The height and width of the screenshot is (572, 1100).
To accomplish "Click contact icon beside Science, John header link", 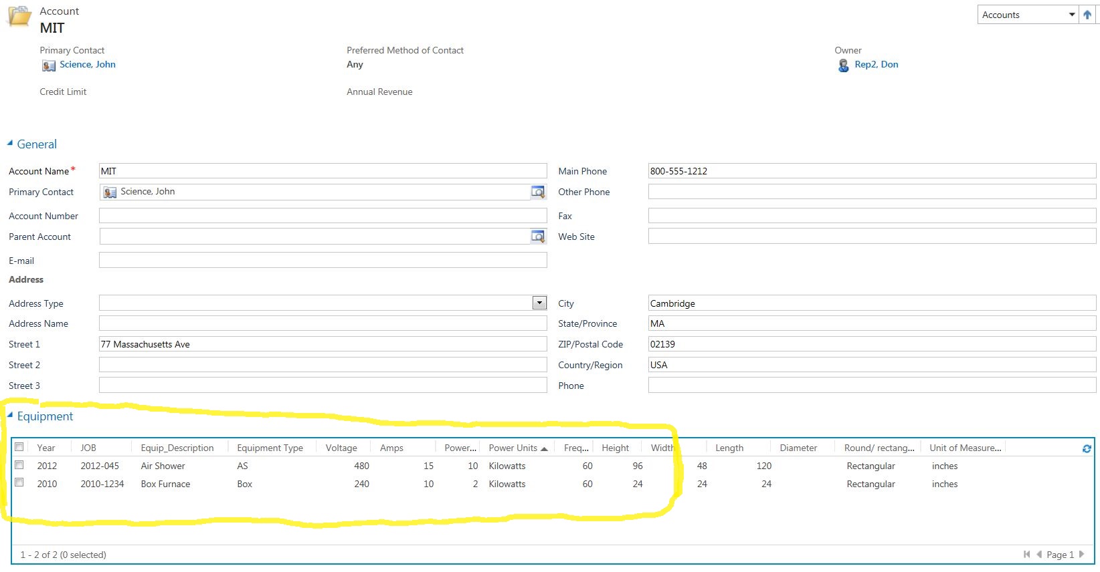I will point(49,65).
